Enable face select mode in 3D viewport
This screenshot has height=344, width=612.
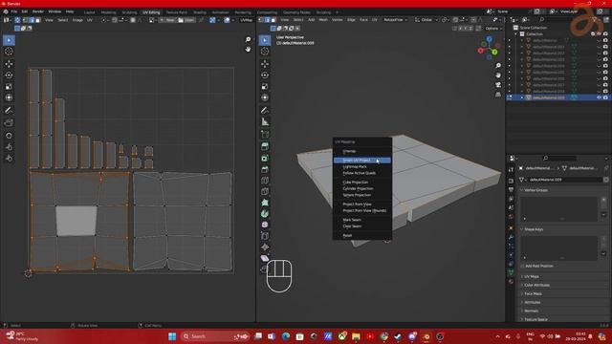[x=273, y=20]
